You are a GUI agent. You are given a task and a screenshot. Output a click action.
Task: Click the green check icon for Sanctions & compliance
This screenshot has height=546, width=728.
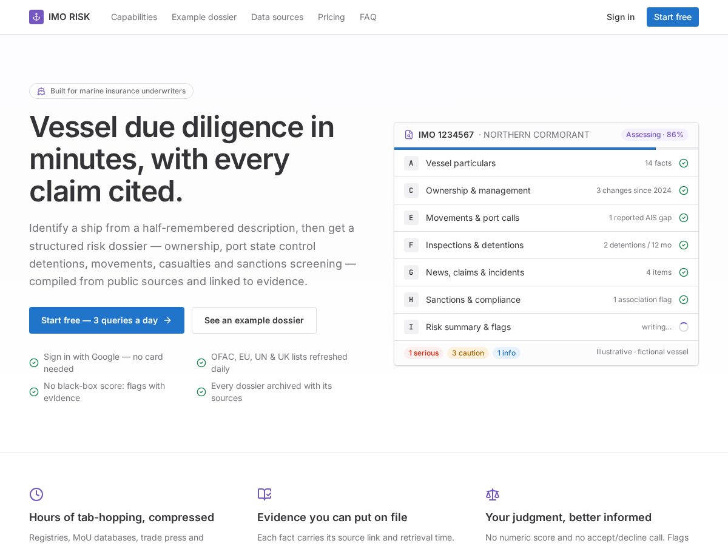[x=684, y=300]
